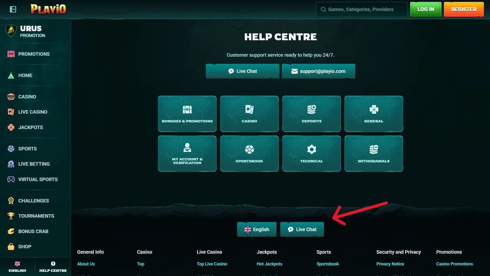This screenshot has width=490, height=276.
Task: Open Withdrawals help category tile
Action: 374,153
